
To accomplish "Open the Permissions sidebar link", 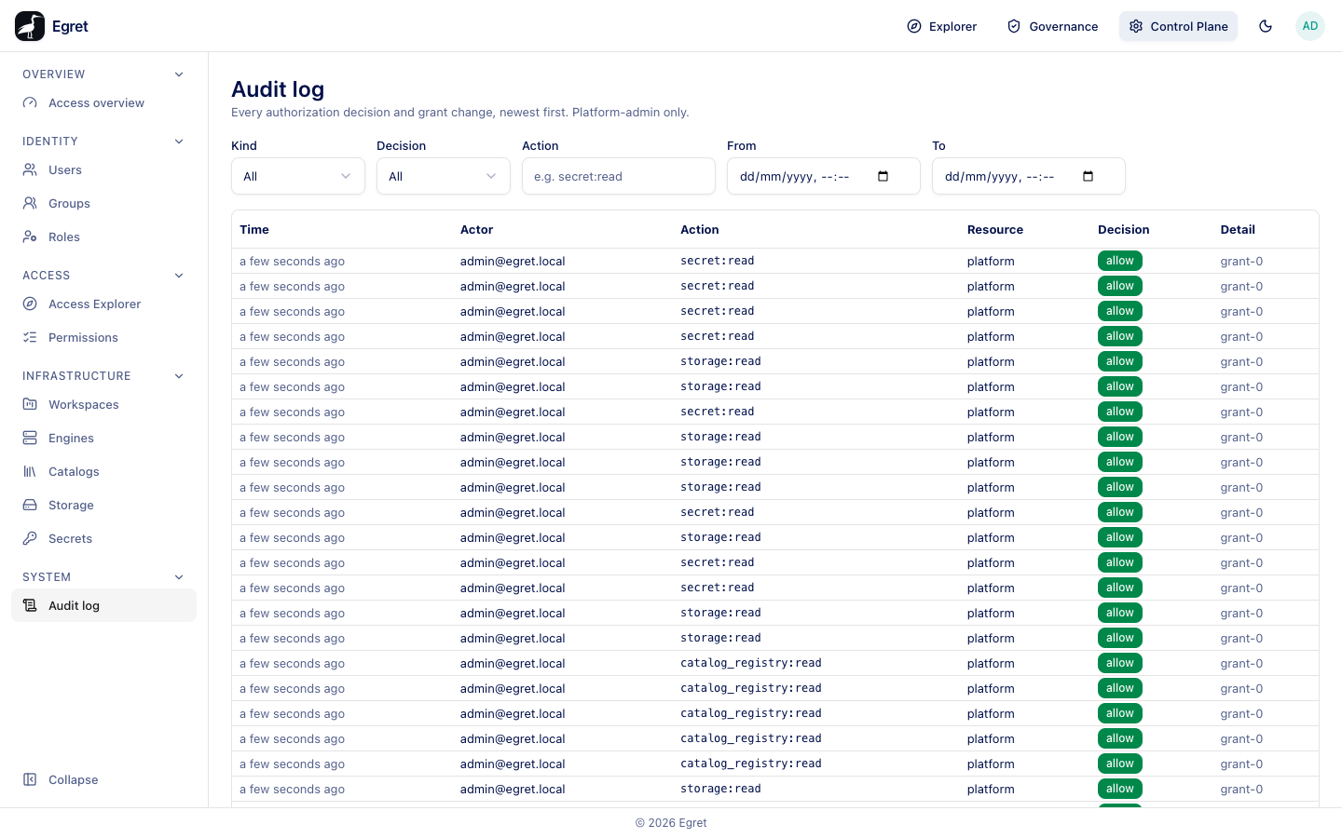I will point(103,338).
